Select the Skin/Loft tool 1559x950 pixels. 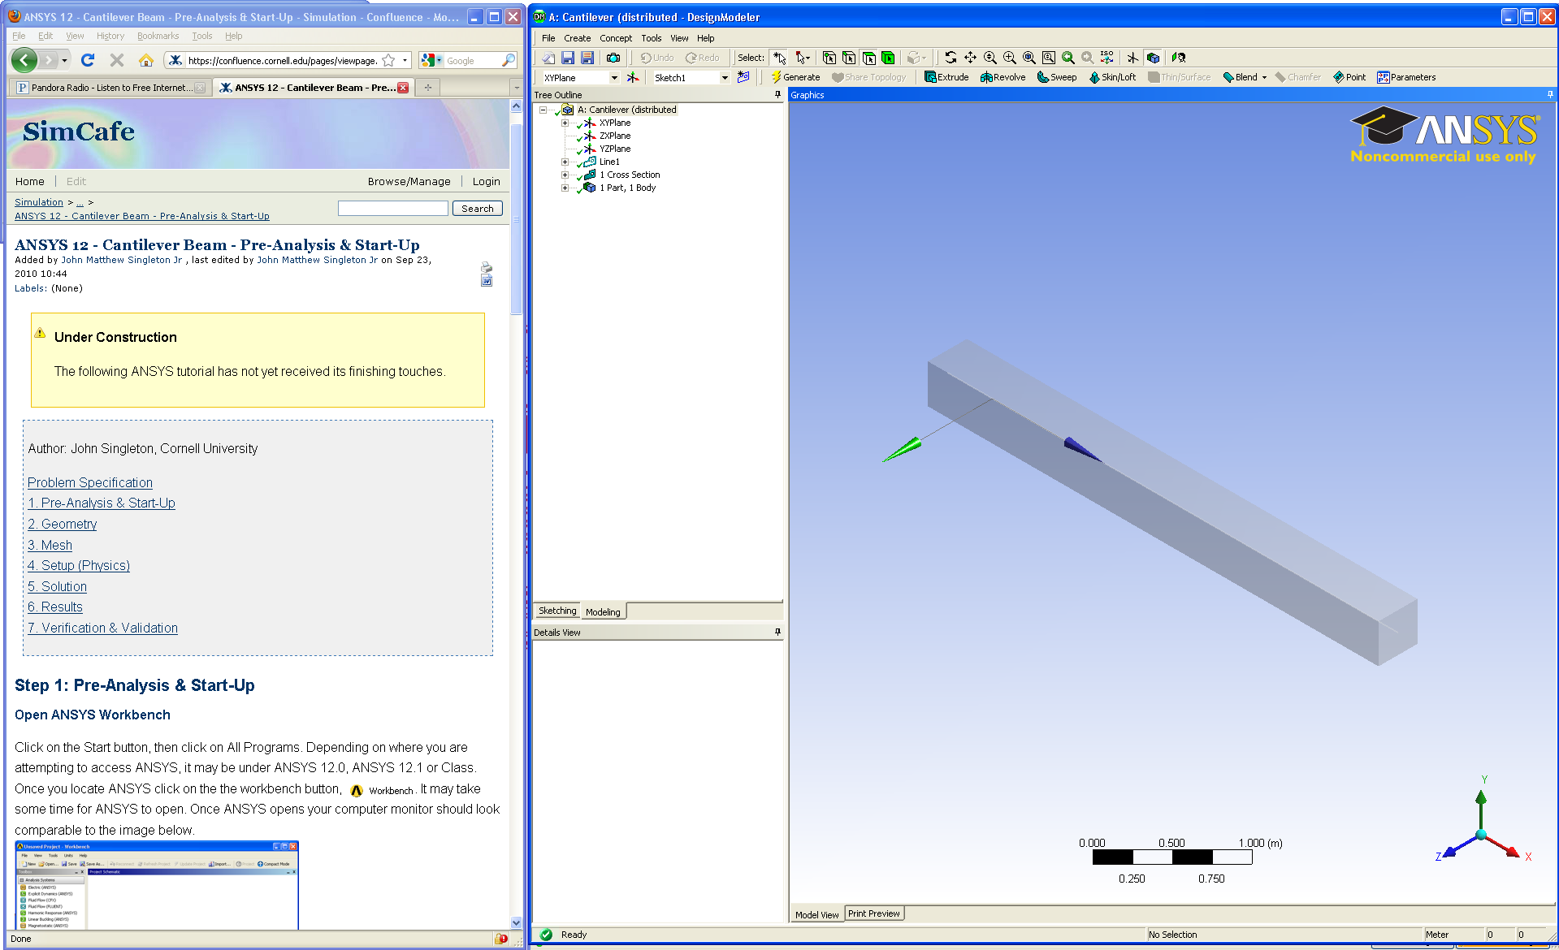click(1112, 77)
